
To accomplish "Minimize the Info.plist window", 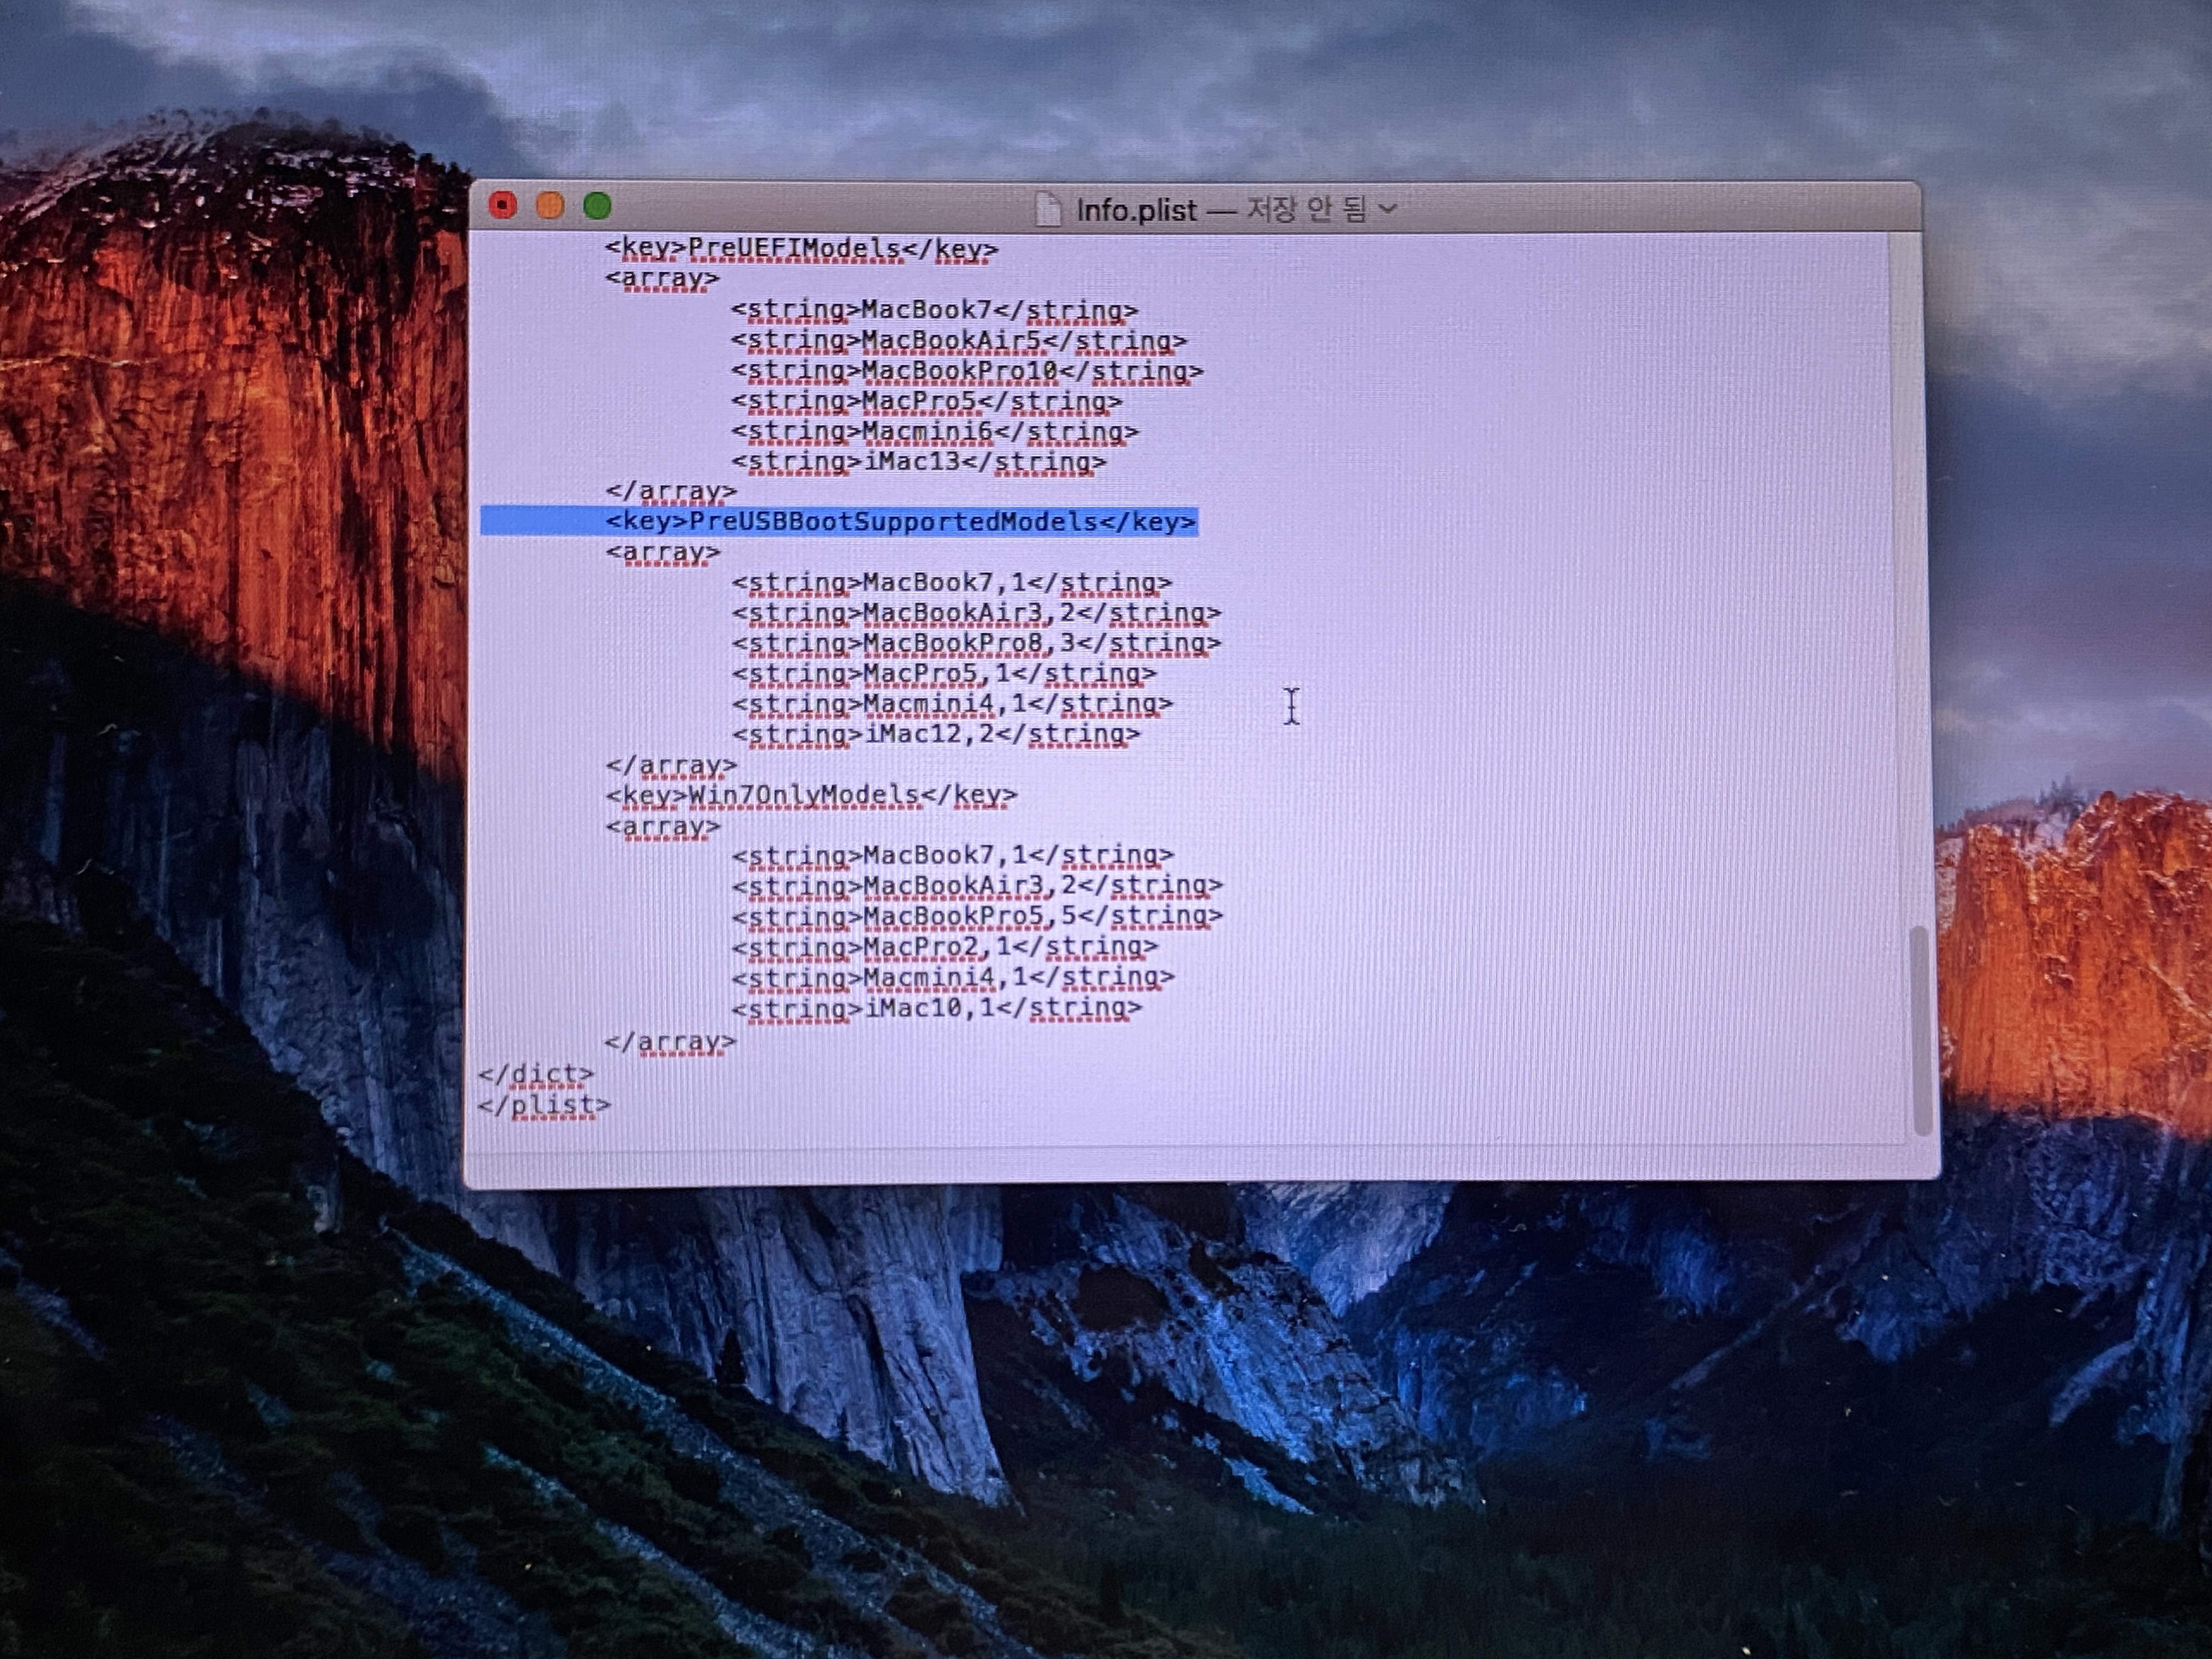I will pos(550,205).
